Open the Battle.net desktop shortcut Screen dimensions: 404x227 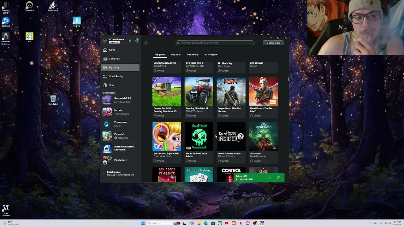click(6, 22)
